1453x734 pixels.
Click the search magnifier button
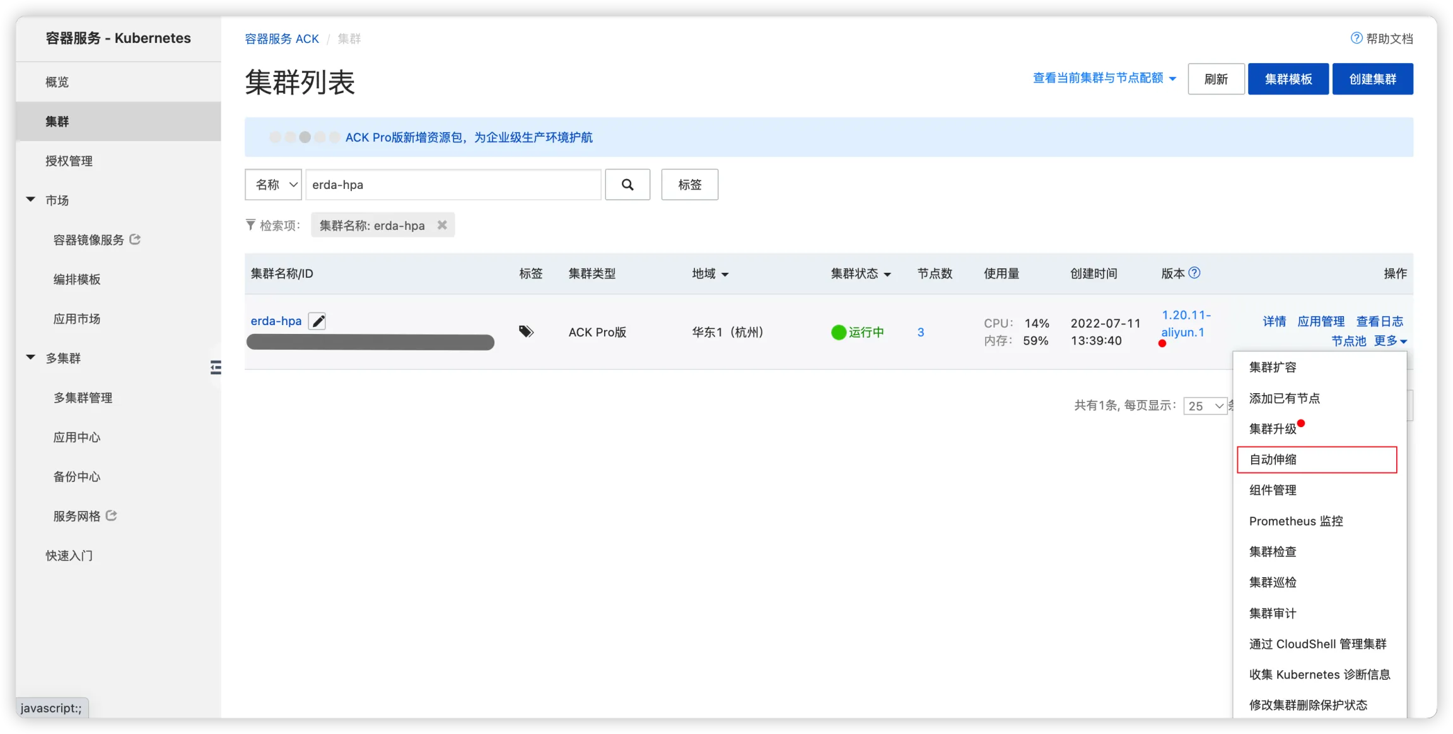(627, 185)
